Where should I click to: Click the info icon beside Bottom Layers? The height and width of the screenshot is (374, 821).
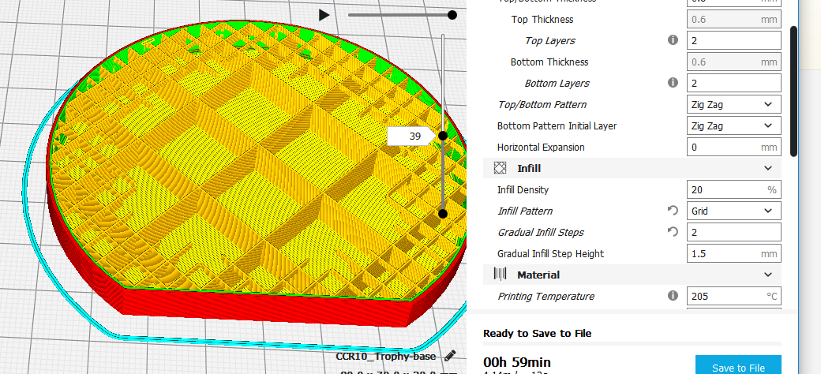point(673,83)
